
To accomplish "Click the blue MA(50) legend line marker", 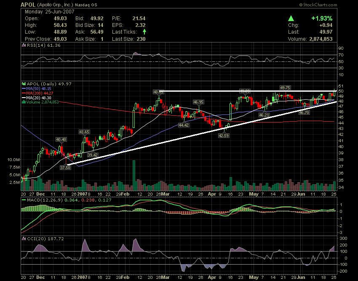I will [x=24, y=88].
